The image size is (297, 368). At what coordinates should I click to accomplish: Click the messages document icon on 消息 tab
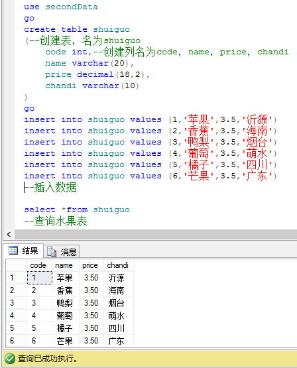point(51,251)
